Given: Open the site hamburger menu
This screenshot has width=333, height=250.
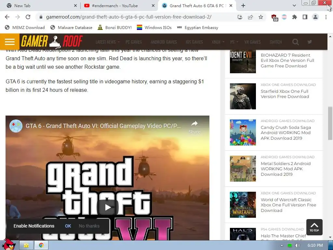Looking at the screenshot, I should point(10,42).
